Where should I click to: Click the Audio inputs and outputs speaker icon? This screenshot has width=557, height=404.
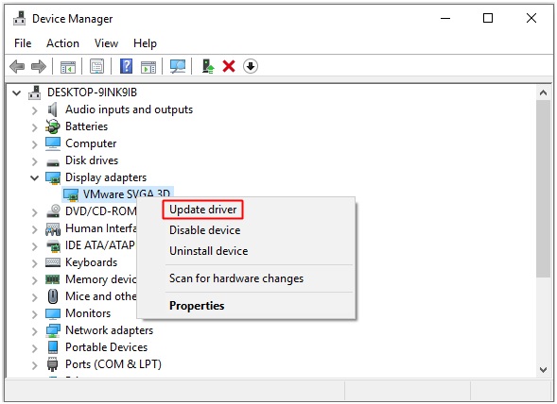[x=53, y=109]
